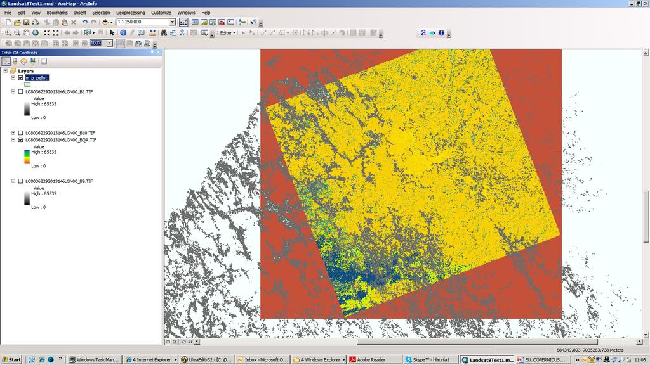The height and width of the screenshot is (365, 650).
Task: Collapse the Layers data frame
Action: (x=5, y=71)
